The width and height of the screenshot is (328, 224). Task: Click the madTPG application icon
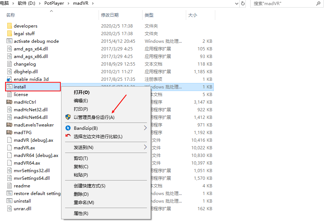coord(9,132)
